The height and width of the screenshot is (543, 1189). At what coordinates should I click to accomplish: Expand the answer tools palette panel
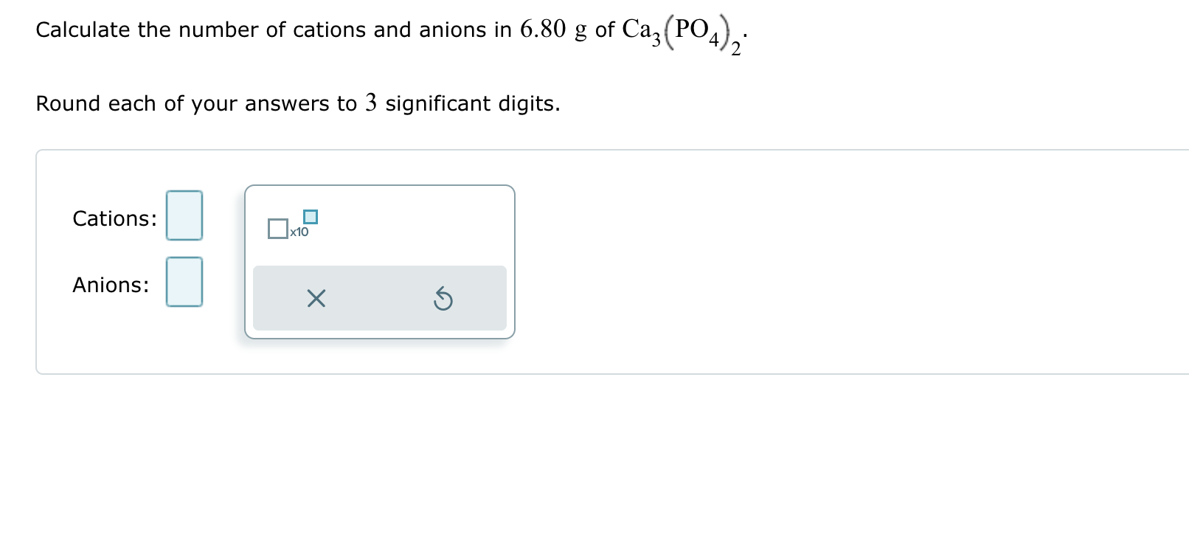[x=379, y=260]
